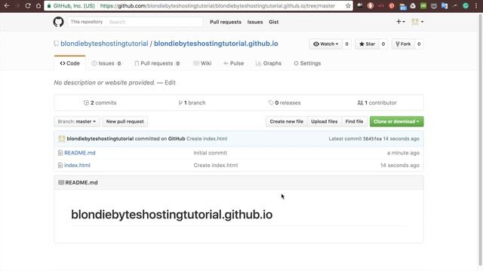The height and width of the screenshot is (271, 483).
Task: Click Gist in top navigation
Action: click(x=273, y=22)
